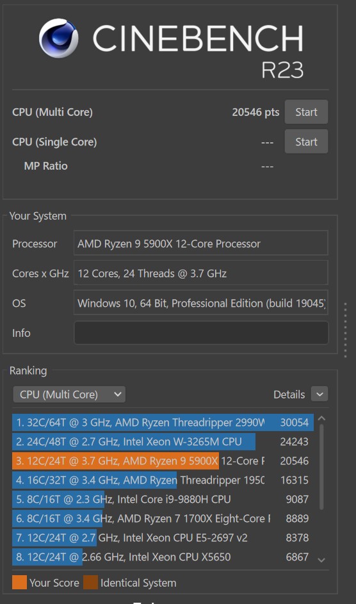Select the Core i9-9880H ranking entry
Screen dimensions: 356x604
pos(163,499)
